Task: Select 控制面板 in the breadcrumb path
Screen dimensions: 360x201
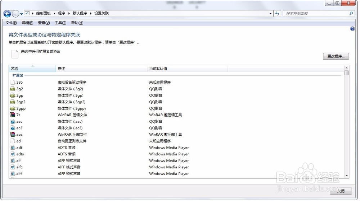Action: tap(44, 13)
